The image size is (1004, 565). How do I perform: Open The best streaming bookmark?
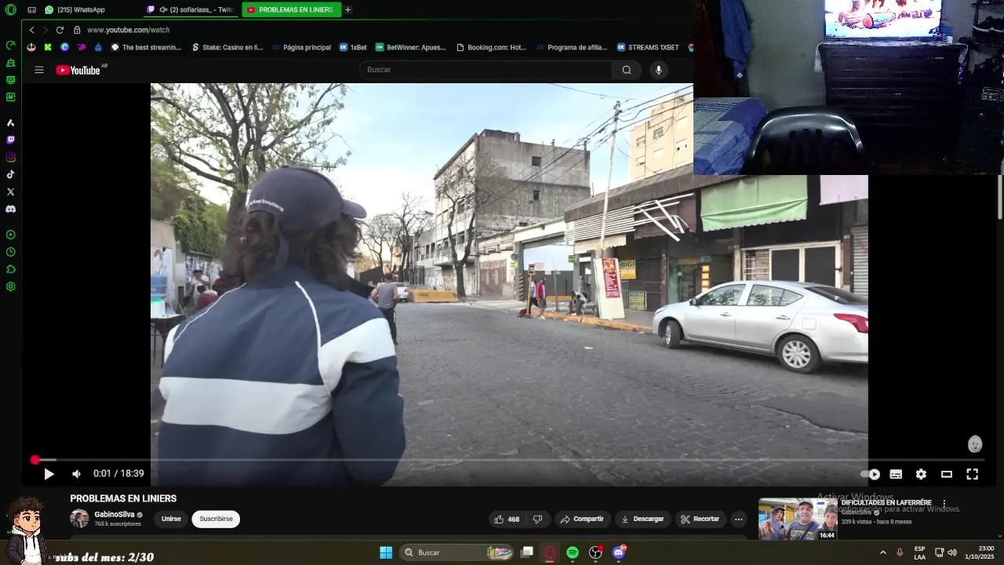(146, 47)
